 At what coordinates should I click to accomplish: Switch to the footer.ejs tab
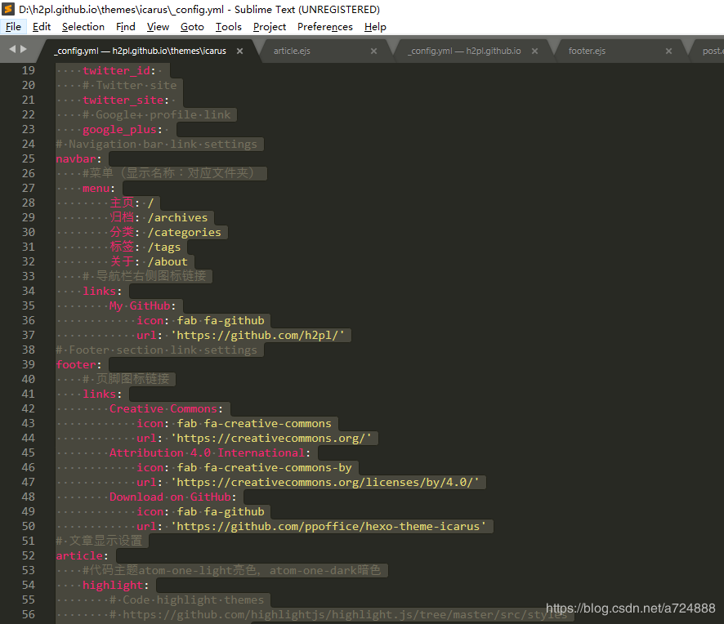click(x=587, y=51)
